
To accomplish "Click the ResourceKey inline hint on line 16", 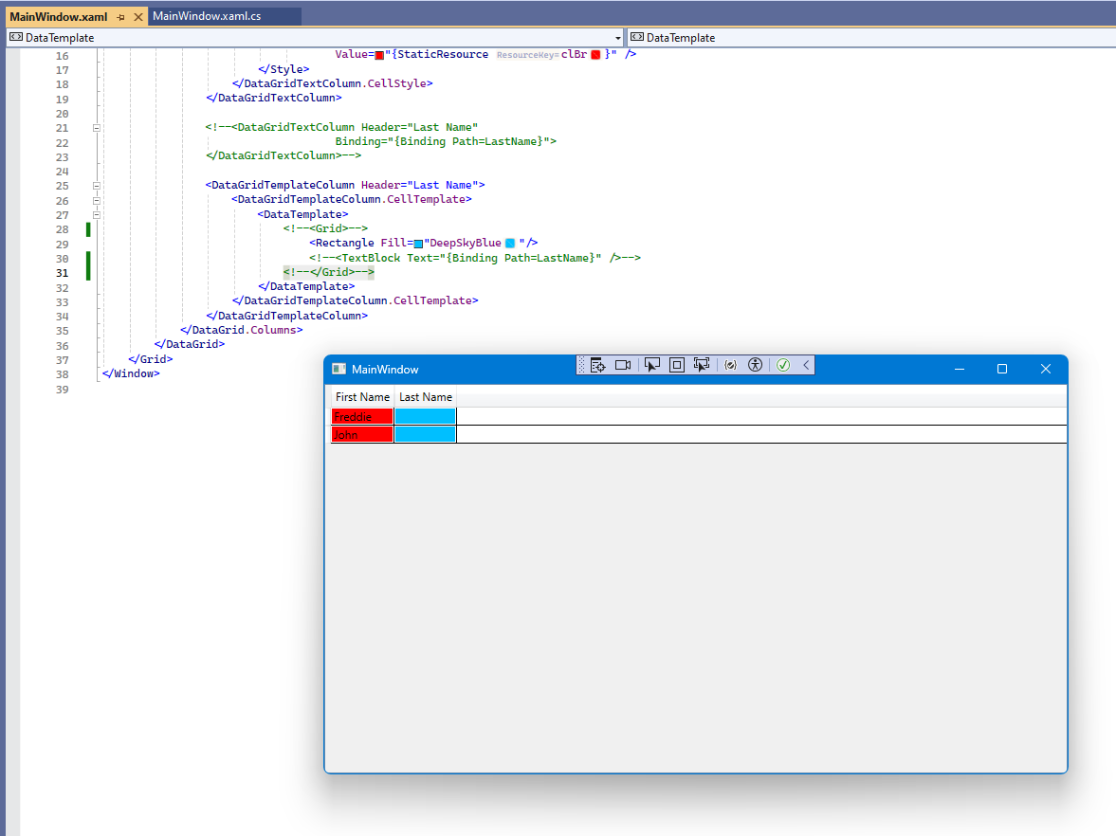I will point(527,55).
